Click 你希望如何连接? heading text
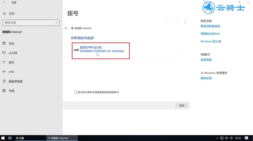Viewport: 253px width, 141px height. click(x=83, y=38)
